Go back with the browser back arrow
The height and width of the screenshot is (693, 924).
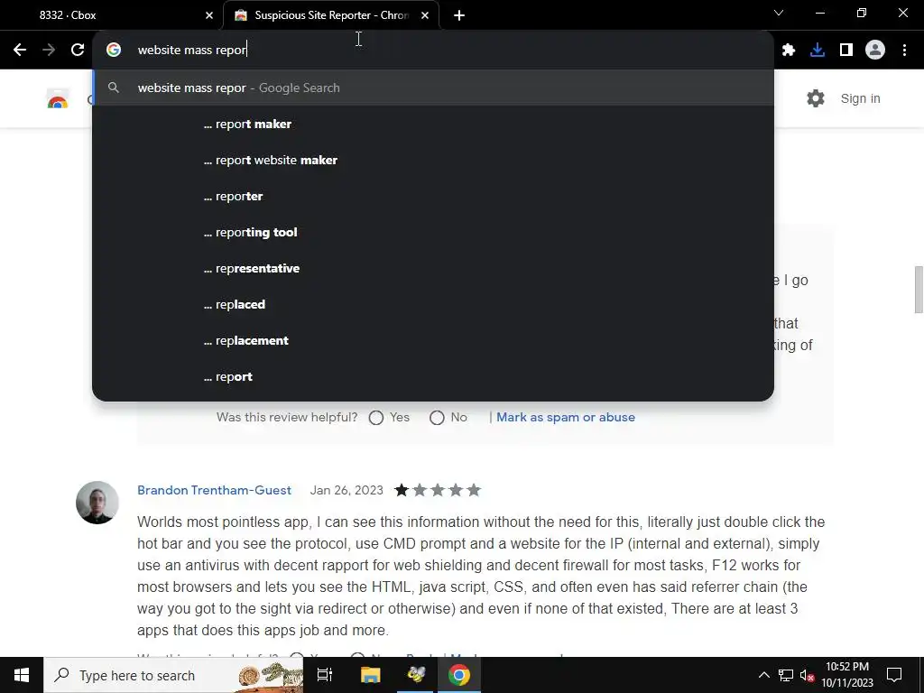coord(20,51)
